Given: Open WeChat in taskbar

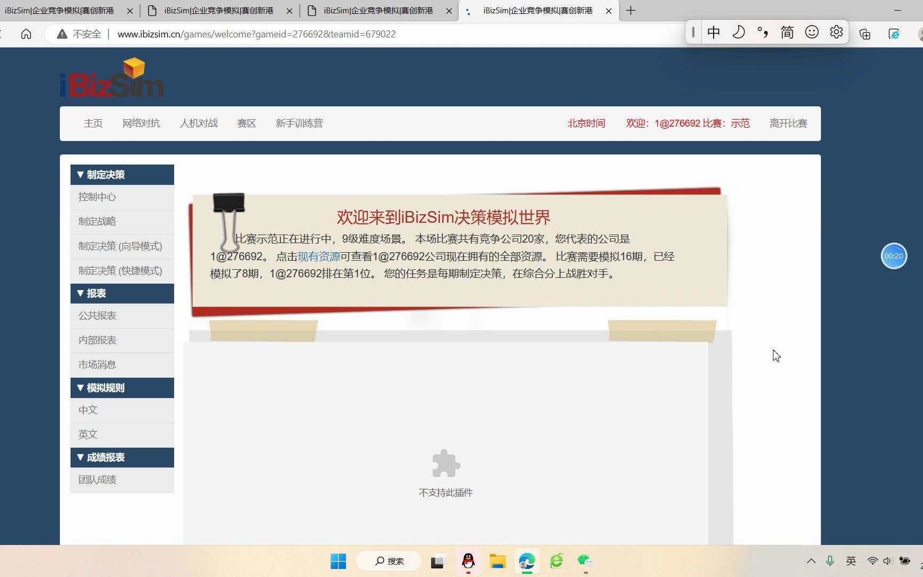Looking at the screenshot, I should [585, 561].
